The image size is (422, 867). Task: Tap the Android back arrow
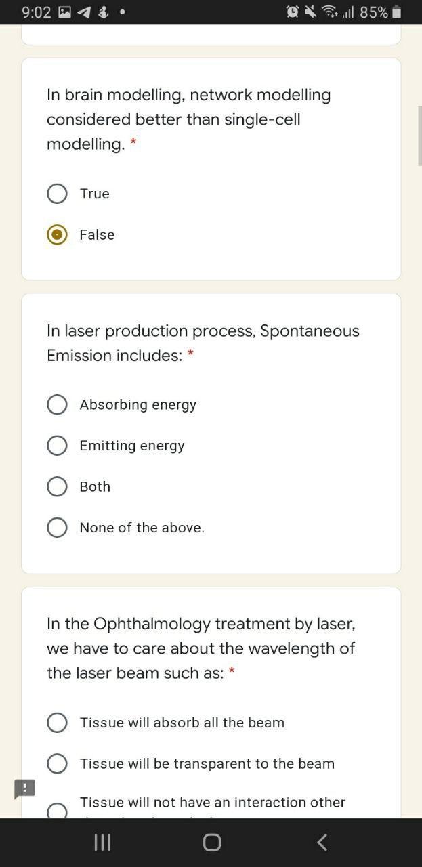coord(322,842)
